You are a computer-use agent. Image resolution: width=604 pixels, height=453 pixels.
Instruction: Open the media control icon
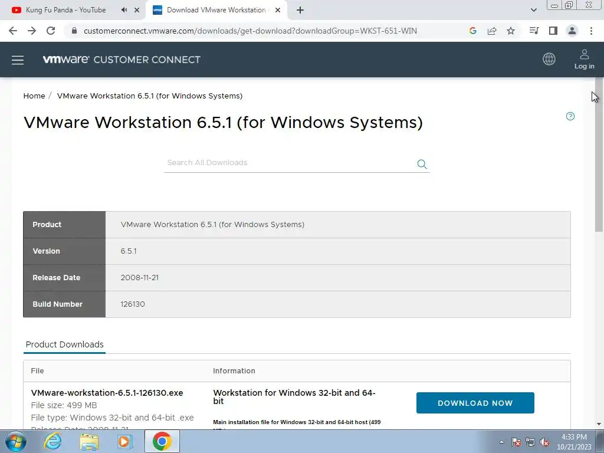click(x=534, y=31)
